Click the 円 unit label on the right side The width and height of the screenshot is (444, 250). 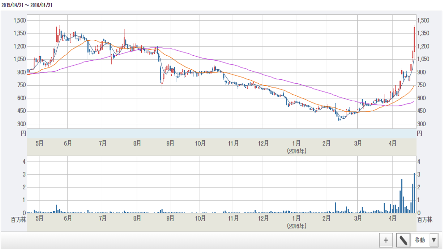pos(420,133)
